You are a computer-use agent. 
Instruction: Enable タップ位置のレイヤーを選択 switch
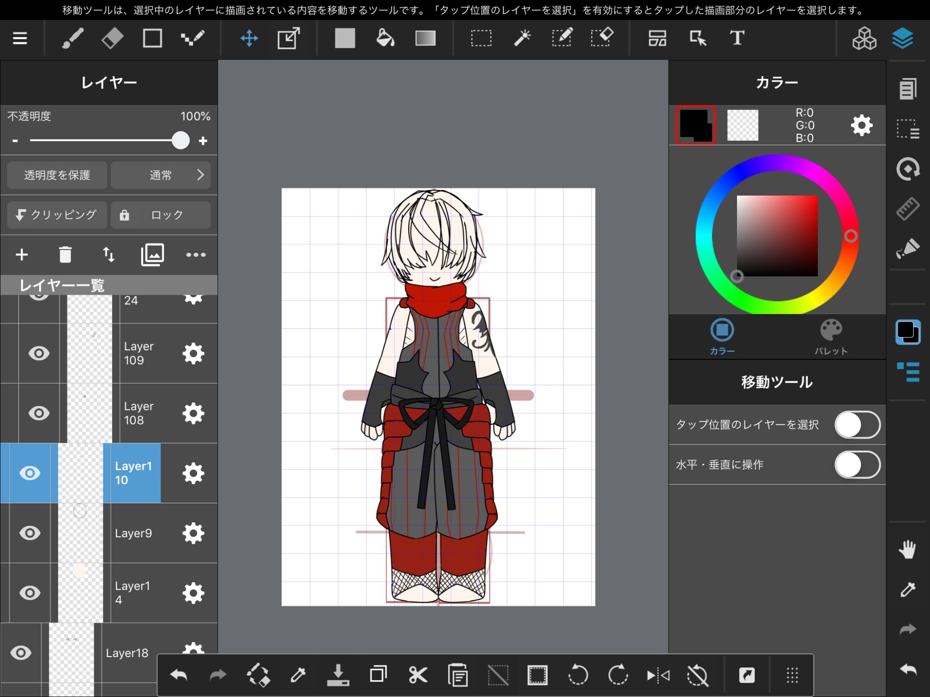[x=857, y=425]
